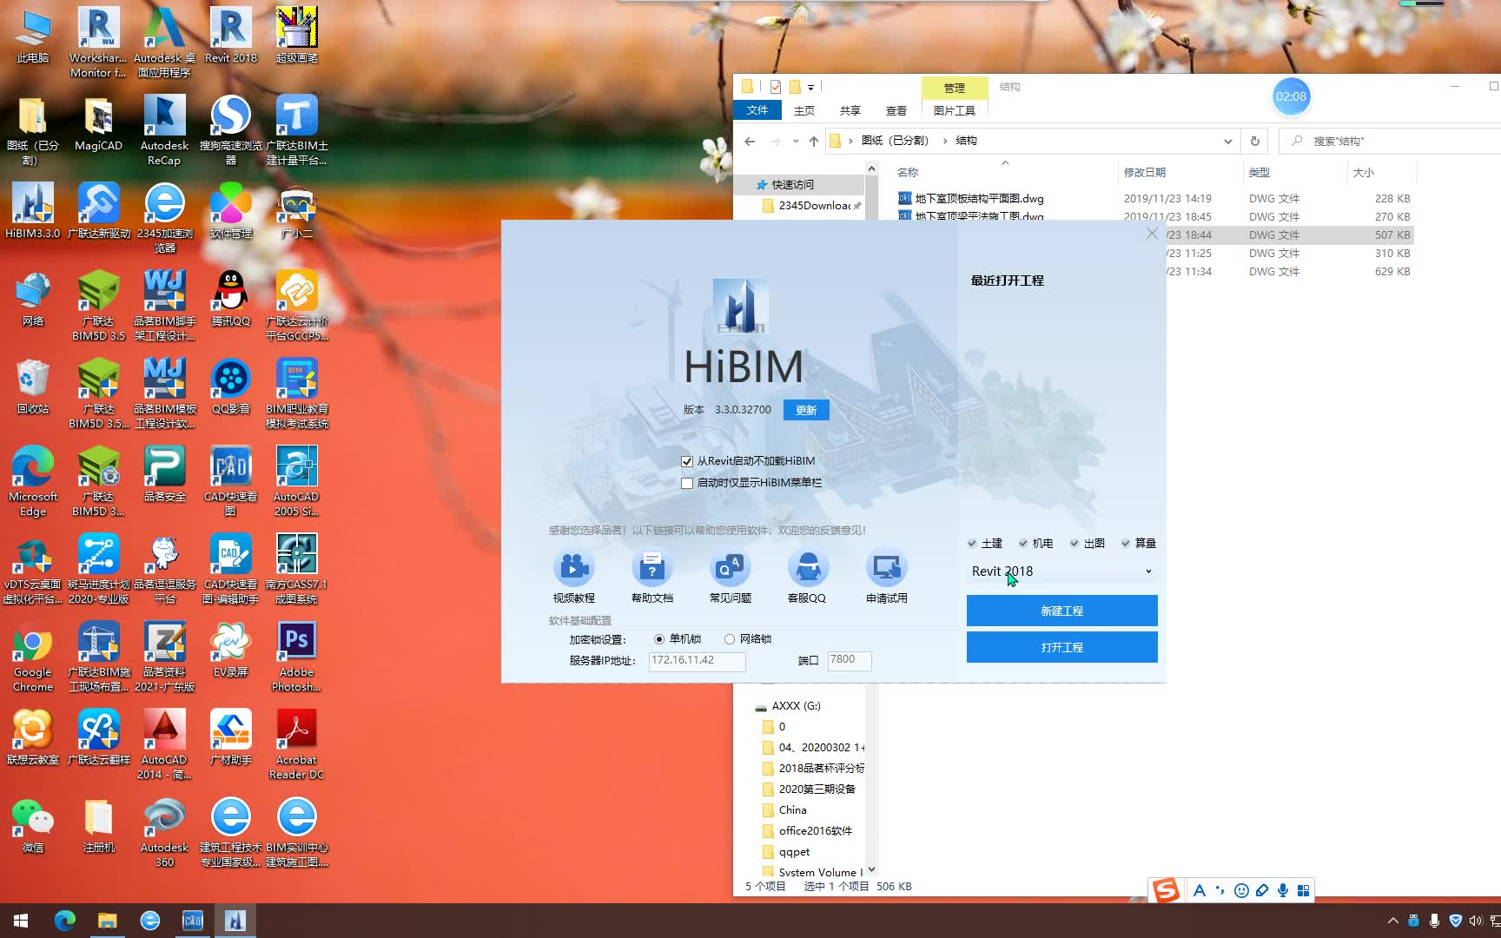Click the 新建工程 button
Viewport: 1501px width, 938px height.
point(1061,611)
